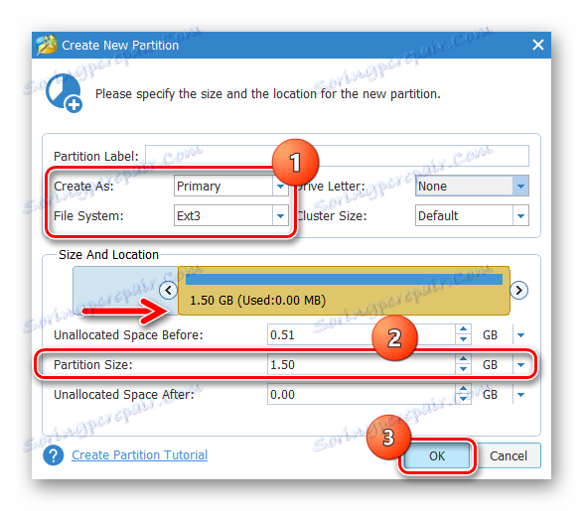Viewport: 583px width, 511px height.
Task: Open the Create Partition Tutorial link
Action: click(139, 454)
